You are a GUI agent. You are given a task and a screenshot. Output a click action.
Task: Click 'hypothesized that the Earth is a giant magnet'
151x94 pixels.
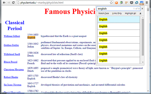64,36
